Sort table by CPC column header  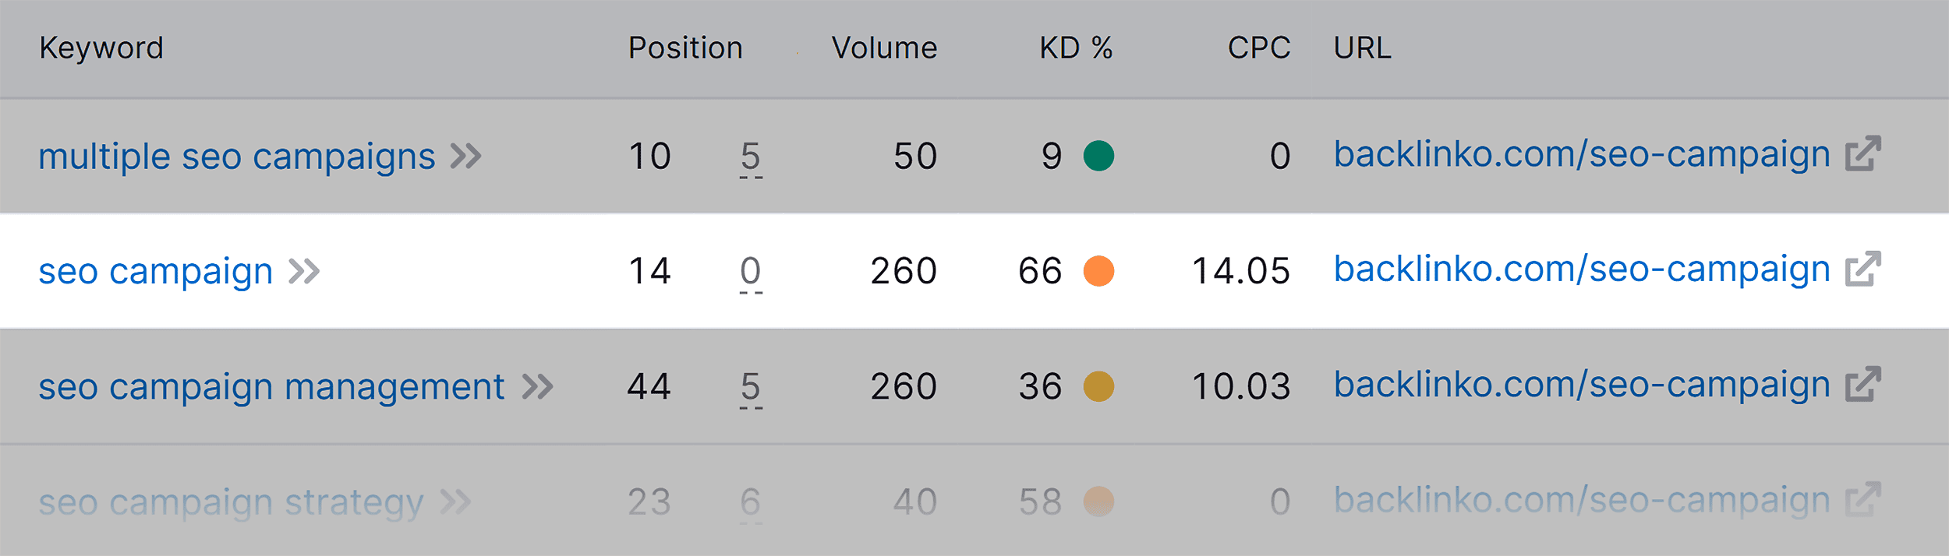[1259, 48]
